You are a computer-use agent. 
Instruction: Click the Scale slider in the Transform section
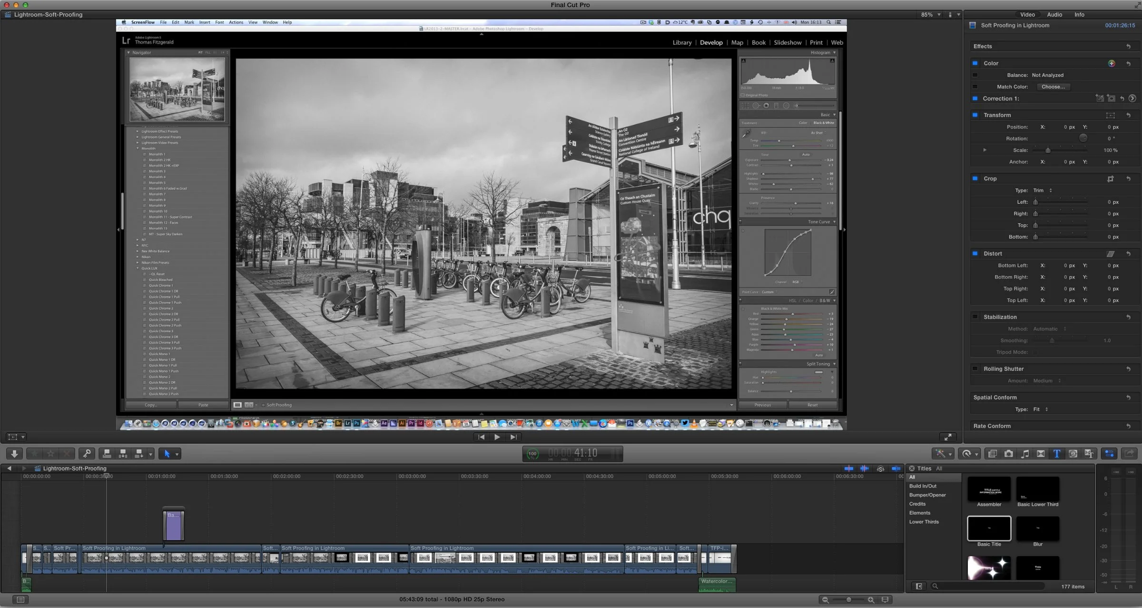(1048, 150)
